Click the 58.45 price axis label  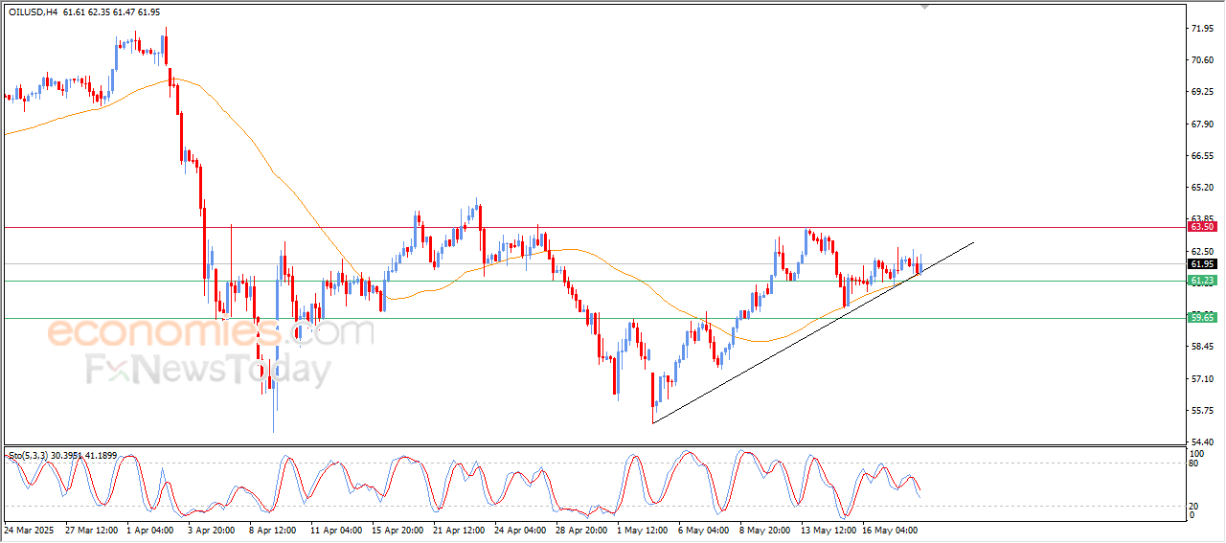pos(1202,347)
